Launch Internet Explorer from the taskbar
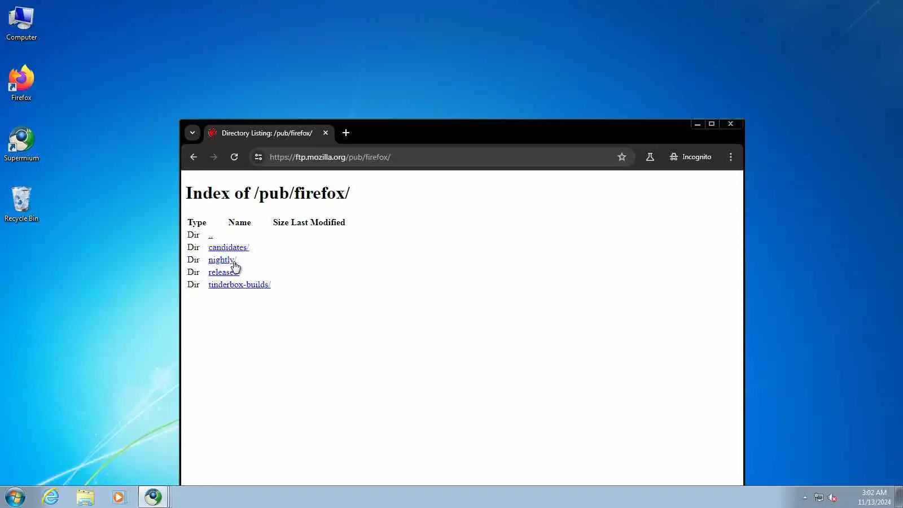This screenshot has height=508, width=903. 51,497
